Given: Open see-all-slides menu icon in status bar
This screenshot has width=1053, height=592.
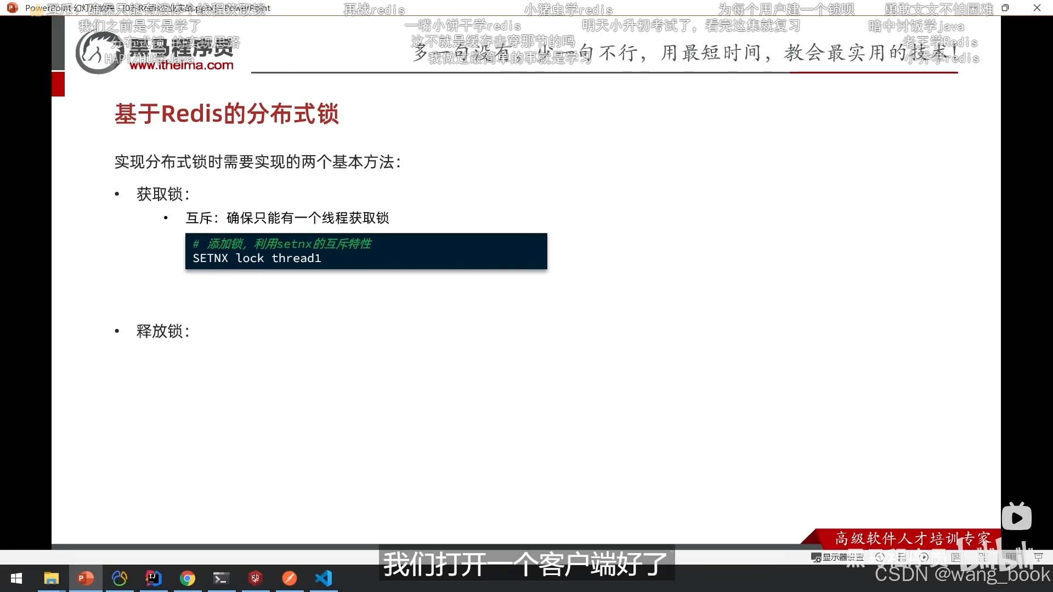Looking at the screenshot, I should pyautogui.click(x=902, y=557).
